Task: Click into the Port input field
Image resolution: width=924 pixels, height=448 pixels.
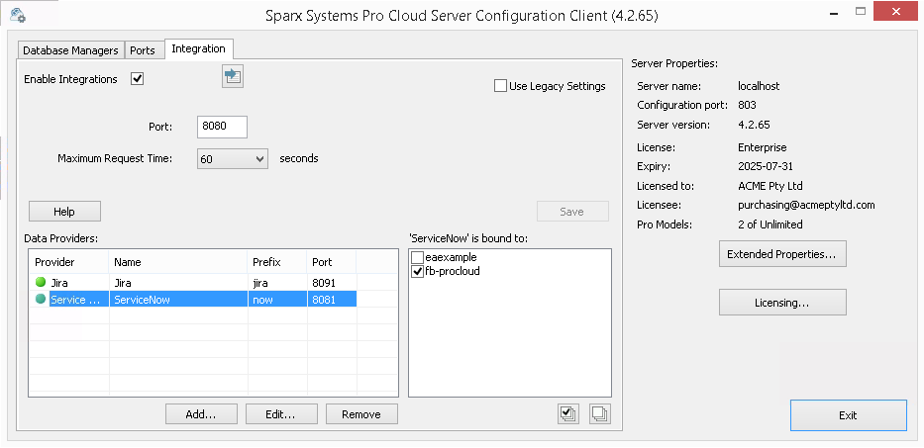Action: click(x=222, y=127)
